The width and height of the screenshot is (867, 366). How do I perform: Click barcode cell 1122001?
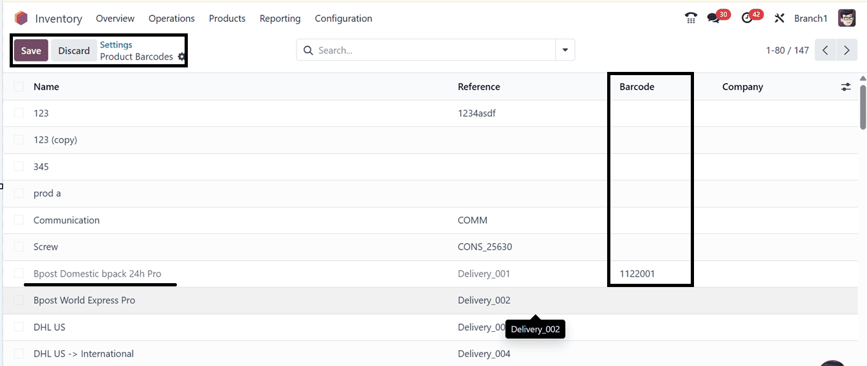coord(637,274)
